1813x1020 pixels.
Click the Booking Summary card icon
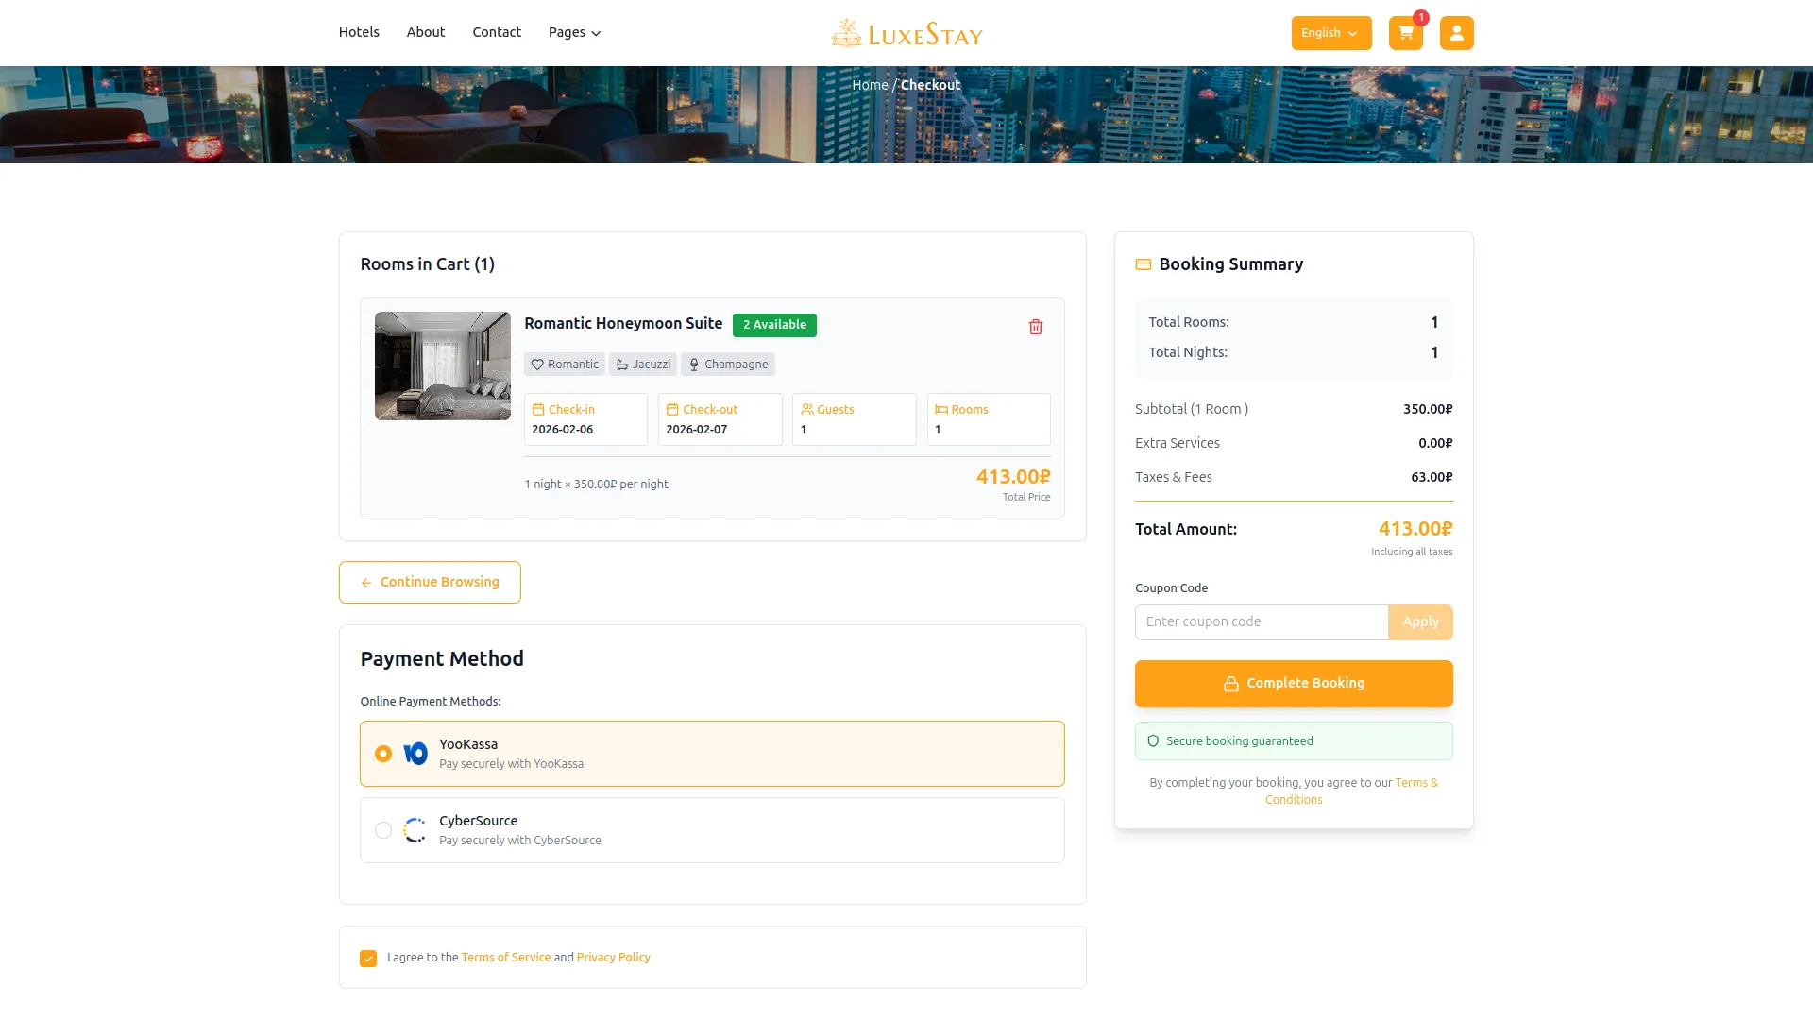point(1143,264)
